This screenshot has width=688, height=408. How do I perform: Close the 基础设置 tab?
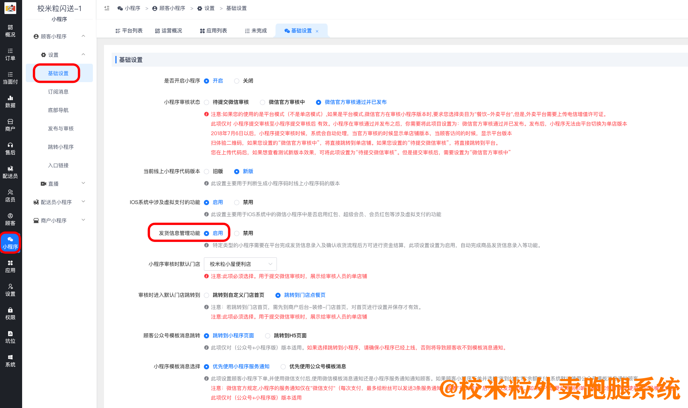pyautogui.click(x=317, y=31)
